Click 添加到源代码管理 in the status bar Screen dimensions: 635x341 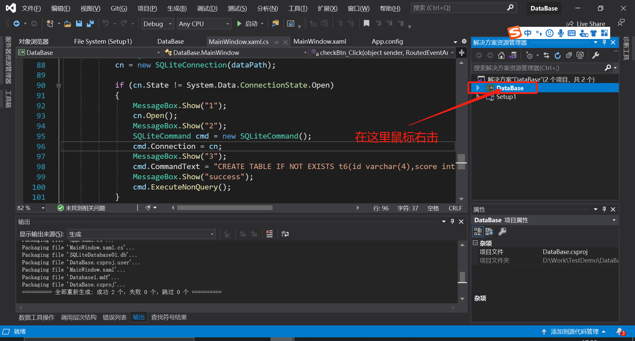(575, 331)
